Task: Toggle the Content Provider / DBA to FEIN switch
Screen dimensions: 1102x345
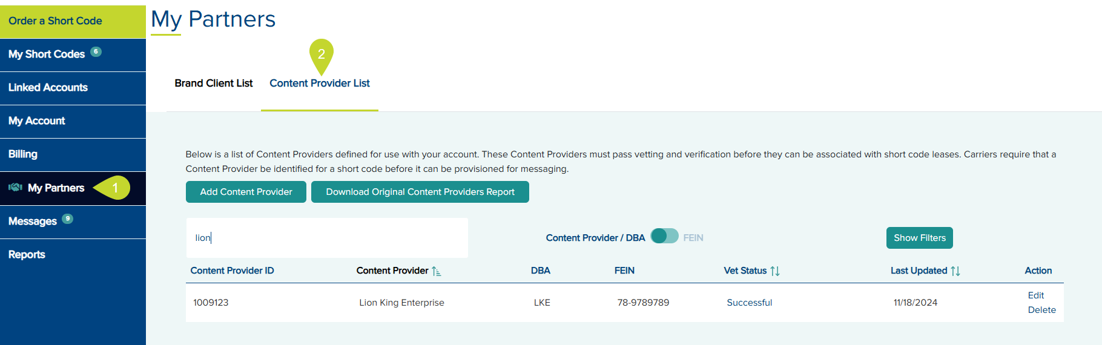Action: pos(664,236)
